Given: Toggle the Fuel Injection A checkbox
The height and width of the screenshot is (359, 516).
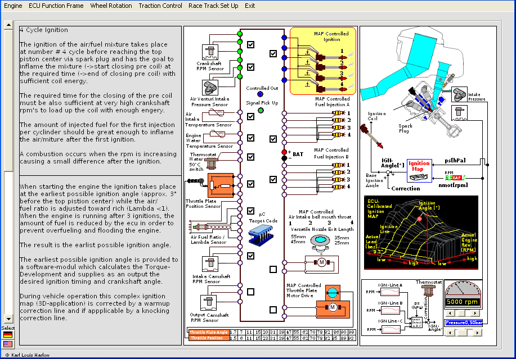Looking at the screenshot, I should click(273, 139).
